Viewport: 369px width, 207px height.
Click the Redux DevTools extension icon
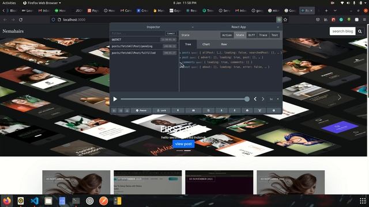coord(279,20)
